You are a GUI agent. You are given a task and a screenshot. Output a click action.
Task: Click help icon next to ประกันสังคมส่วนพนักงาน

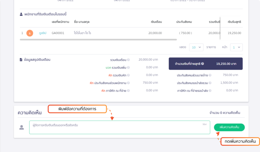128,83
